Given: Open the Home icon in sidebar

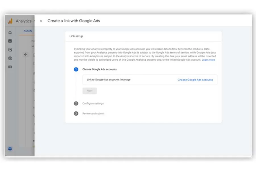Looking at the screenshot, I should [x=10, y=33].
